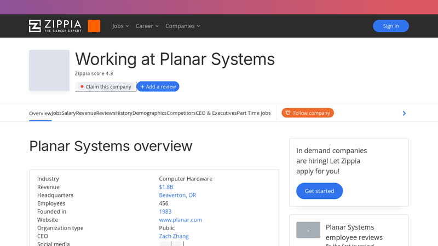Click the employee reviews rating badge

(308, 230)
